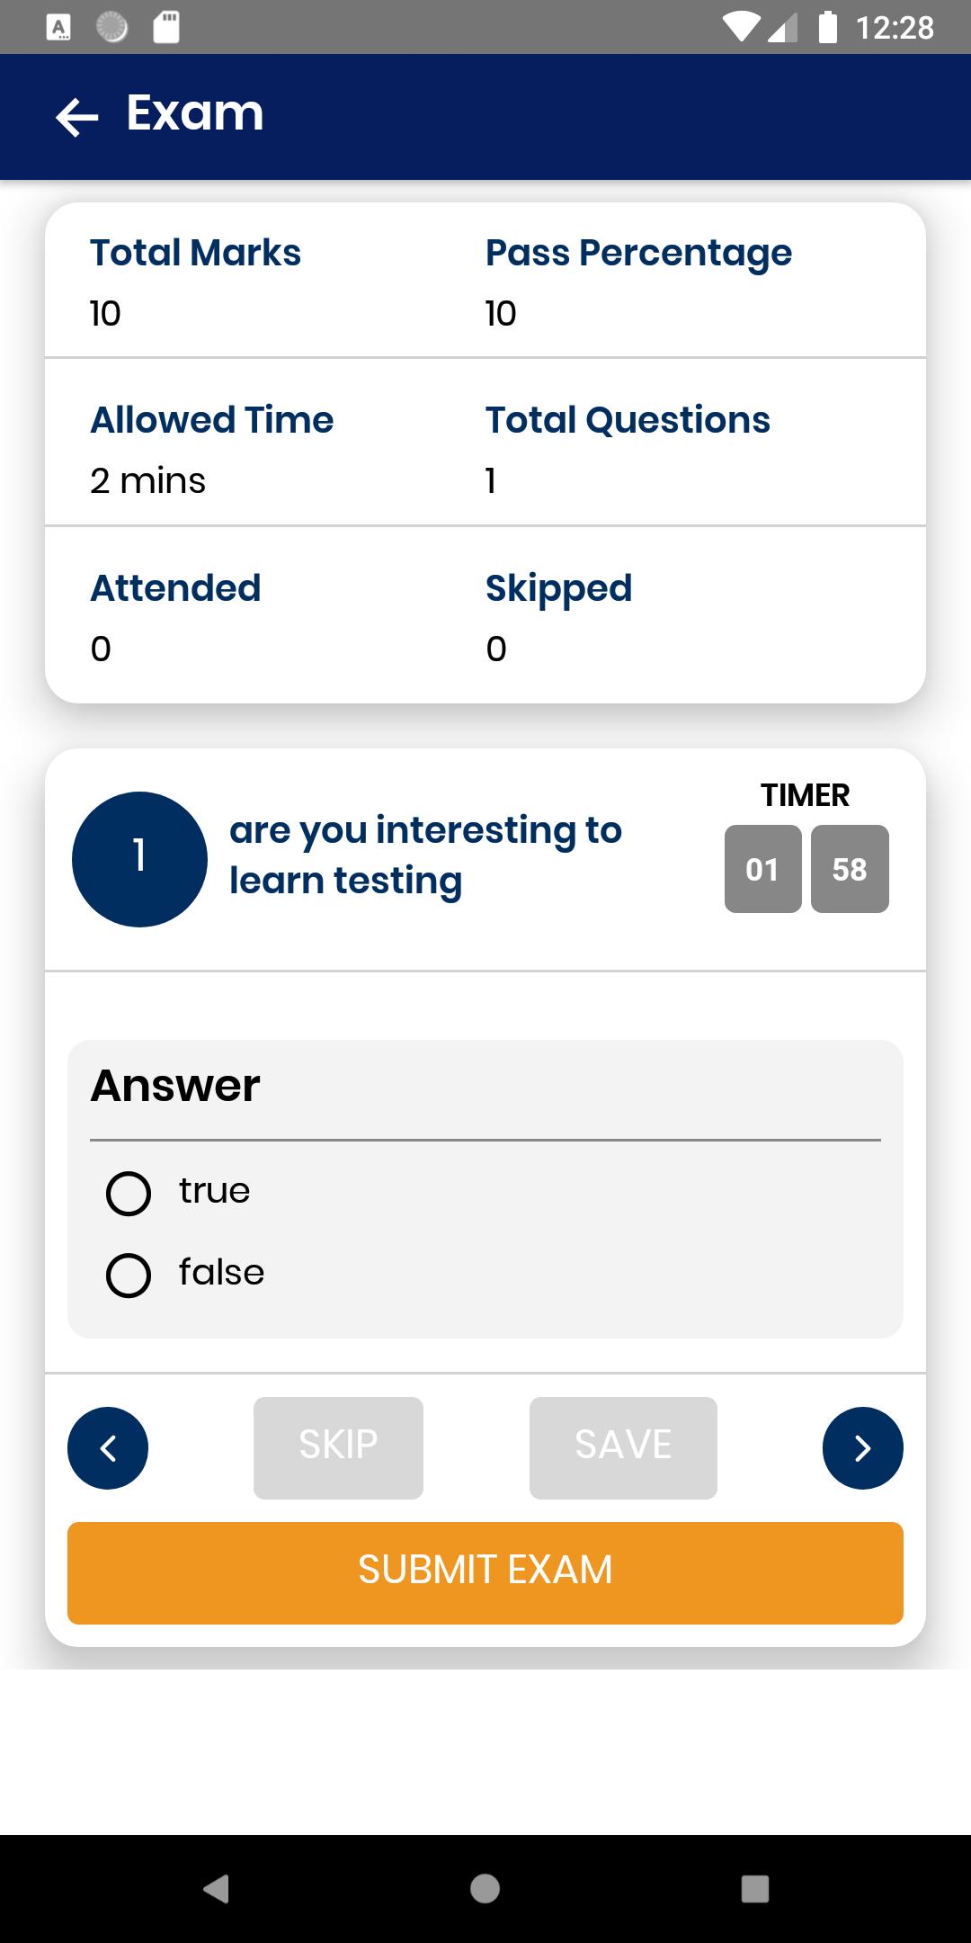Screen dimensions: 971x1943
Task: Tap the back arrow beside Exam
Action: point(76,117)
